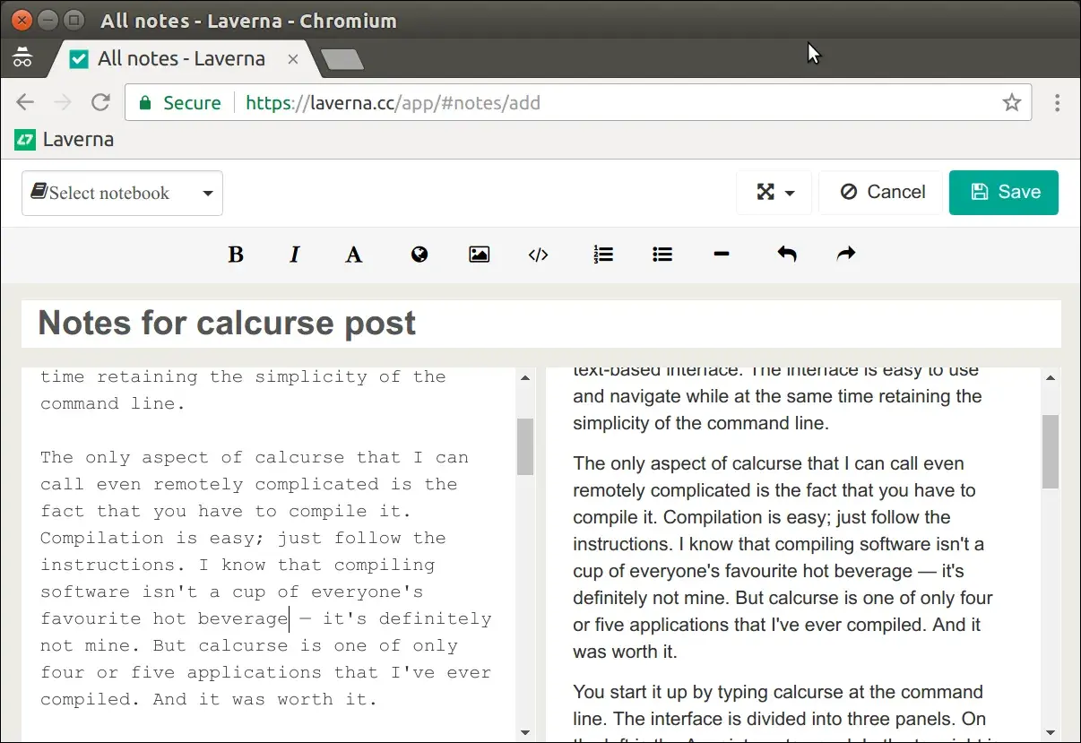The height and width of the screenshot is (743, 1081).
Task: Undo last edit in editor
Action: 787,255
